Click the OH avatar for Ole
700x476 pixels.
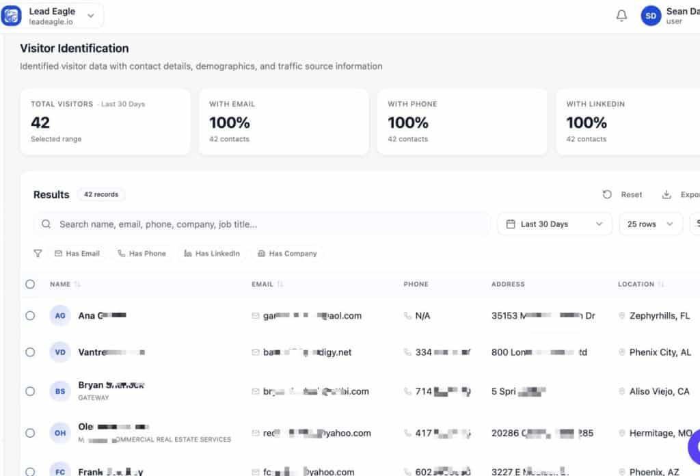point(60,433)
